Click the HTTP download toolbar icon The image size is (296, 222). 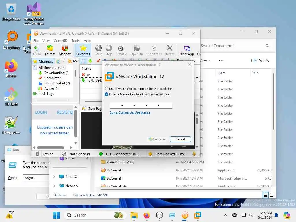point(37,50)
